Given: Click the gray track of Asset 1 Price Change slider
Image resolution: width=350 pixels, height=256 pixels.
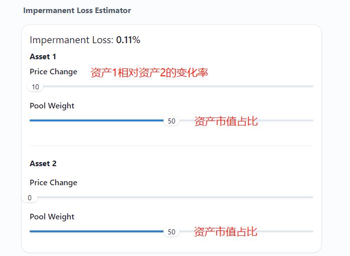Looking at the screenshot, I should click(176, 86).
